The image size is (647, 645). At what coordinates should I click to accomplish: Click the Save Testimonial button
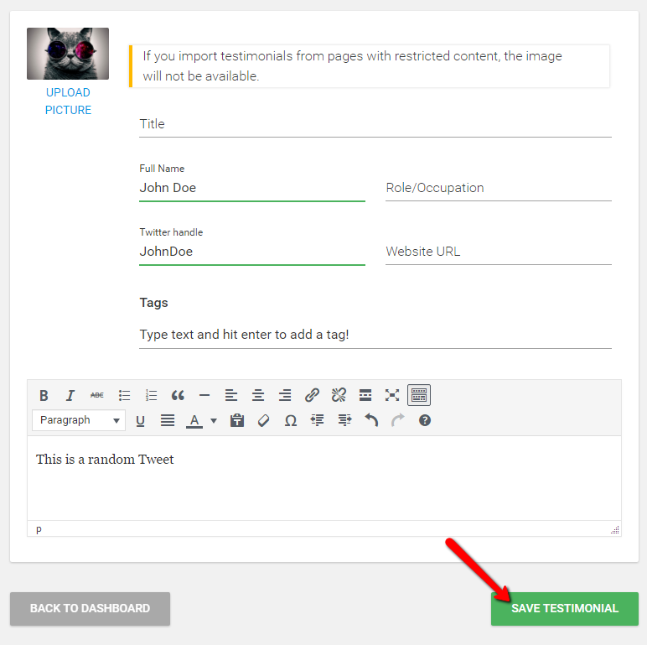click(565, 608)
